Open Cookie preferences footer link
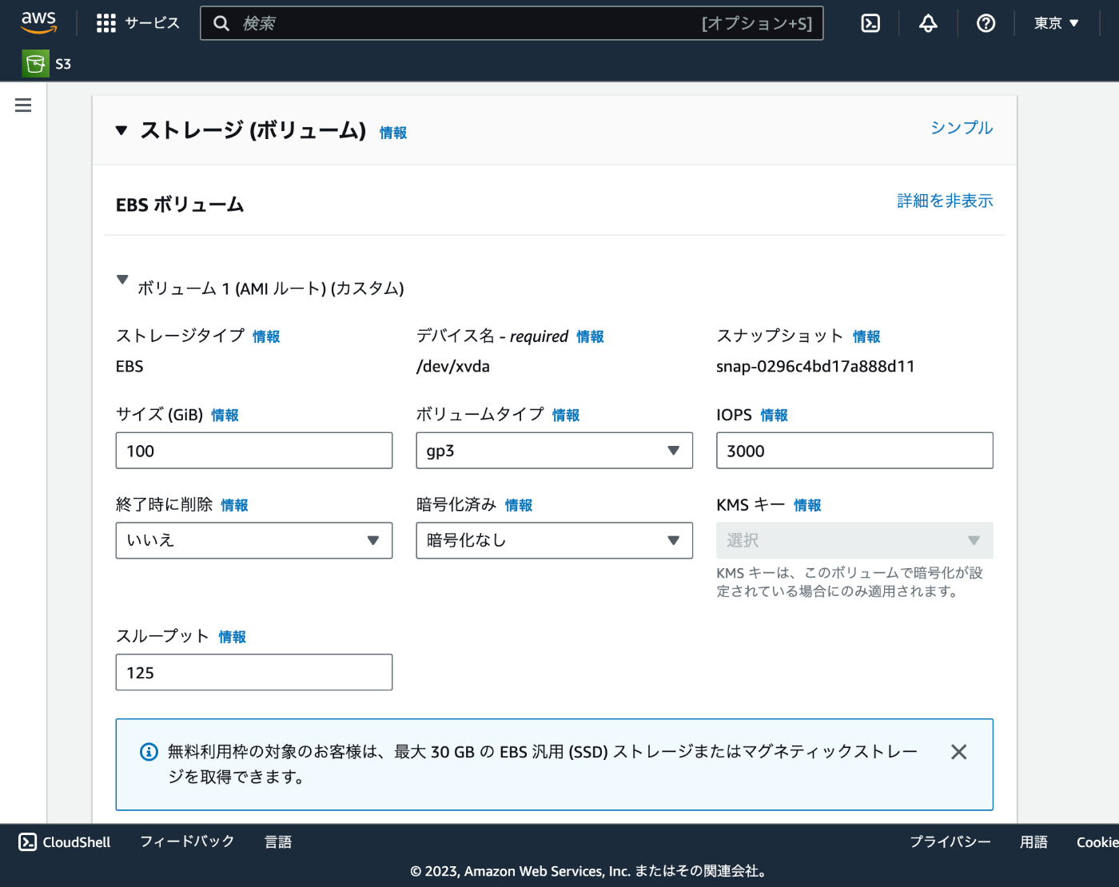Image resolution: width=1119 pixels, height=887 pixels. point(1097,841)
